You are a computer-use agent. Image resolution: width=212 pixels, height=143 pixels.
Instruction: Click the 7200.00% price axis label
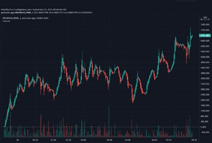click(205, 30)
